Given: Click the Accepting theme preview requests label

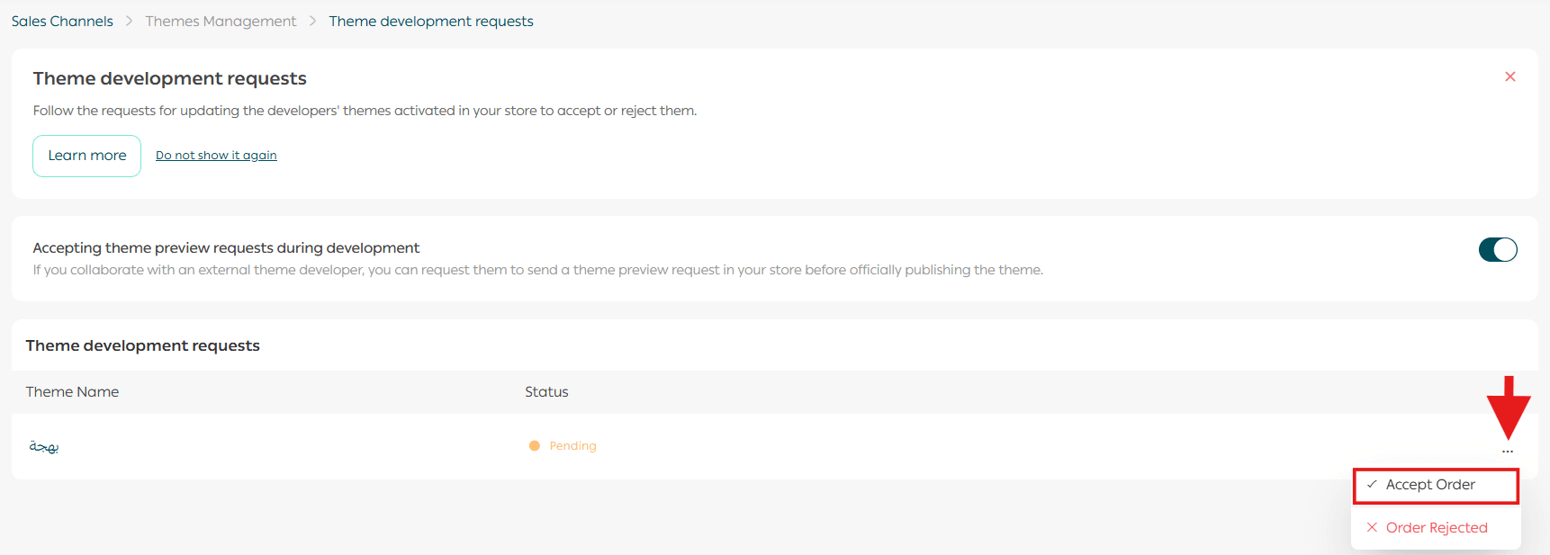Looking at the screenshot, I should tap(226, 247).
